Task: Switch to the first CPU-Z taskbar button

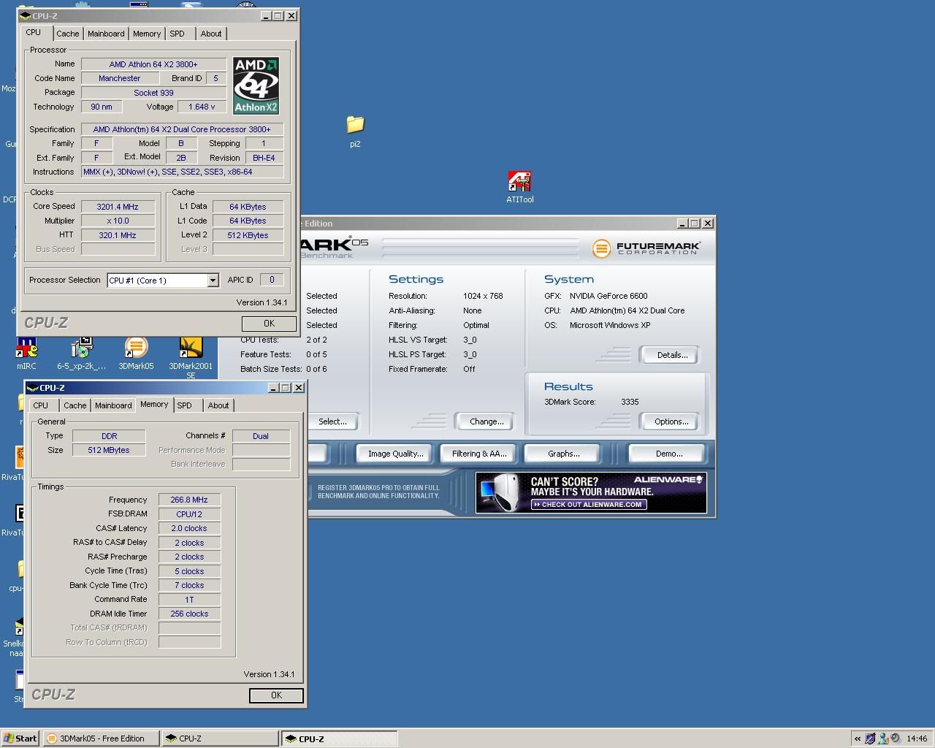Action: coord(221,739)
